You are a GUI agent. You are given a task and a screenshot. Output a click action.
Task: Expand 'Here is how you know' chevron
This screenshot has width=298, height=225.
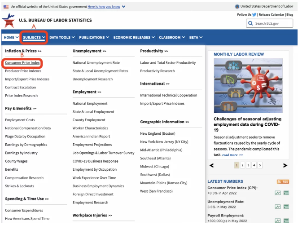124,7
